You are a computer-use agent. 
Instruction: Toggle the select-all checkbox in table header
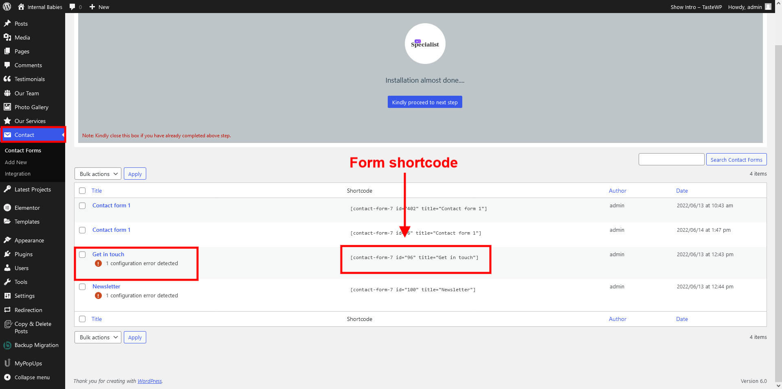click(82, 191)
